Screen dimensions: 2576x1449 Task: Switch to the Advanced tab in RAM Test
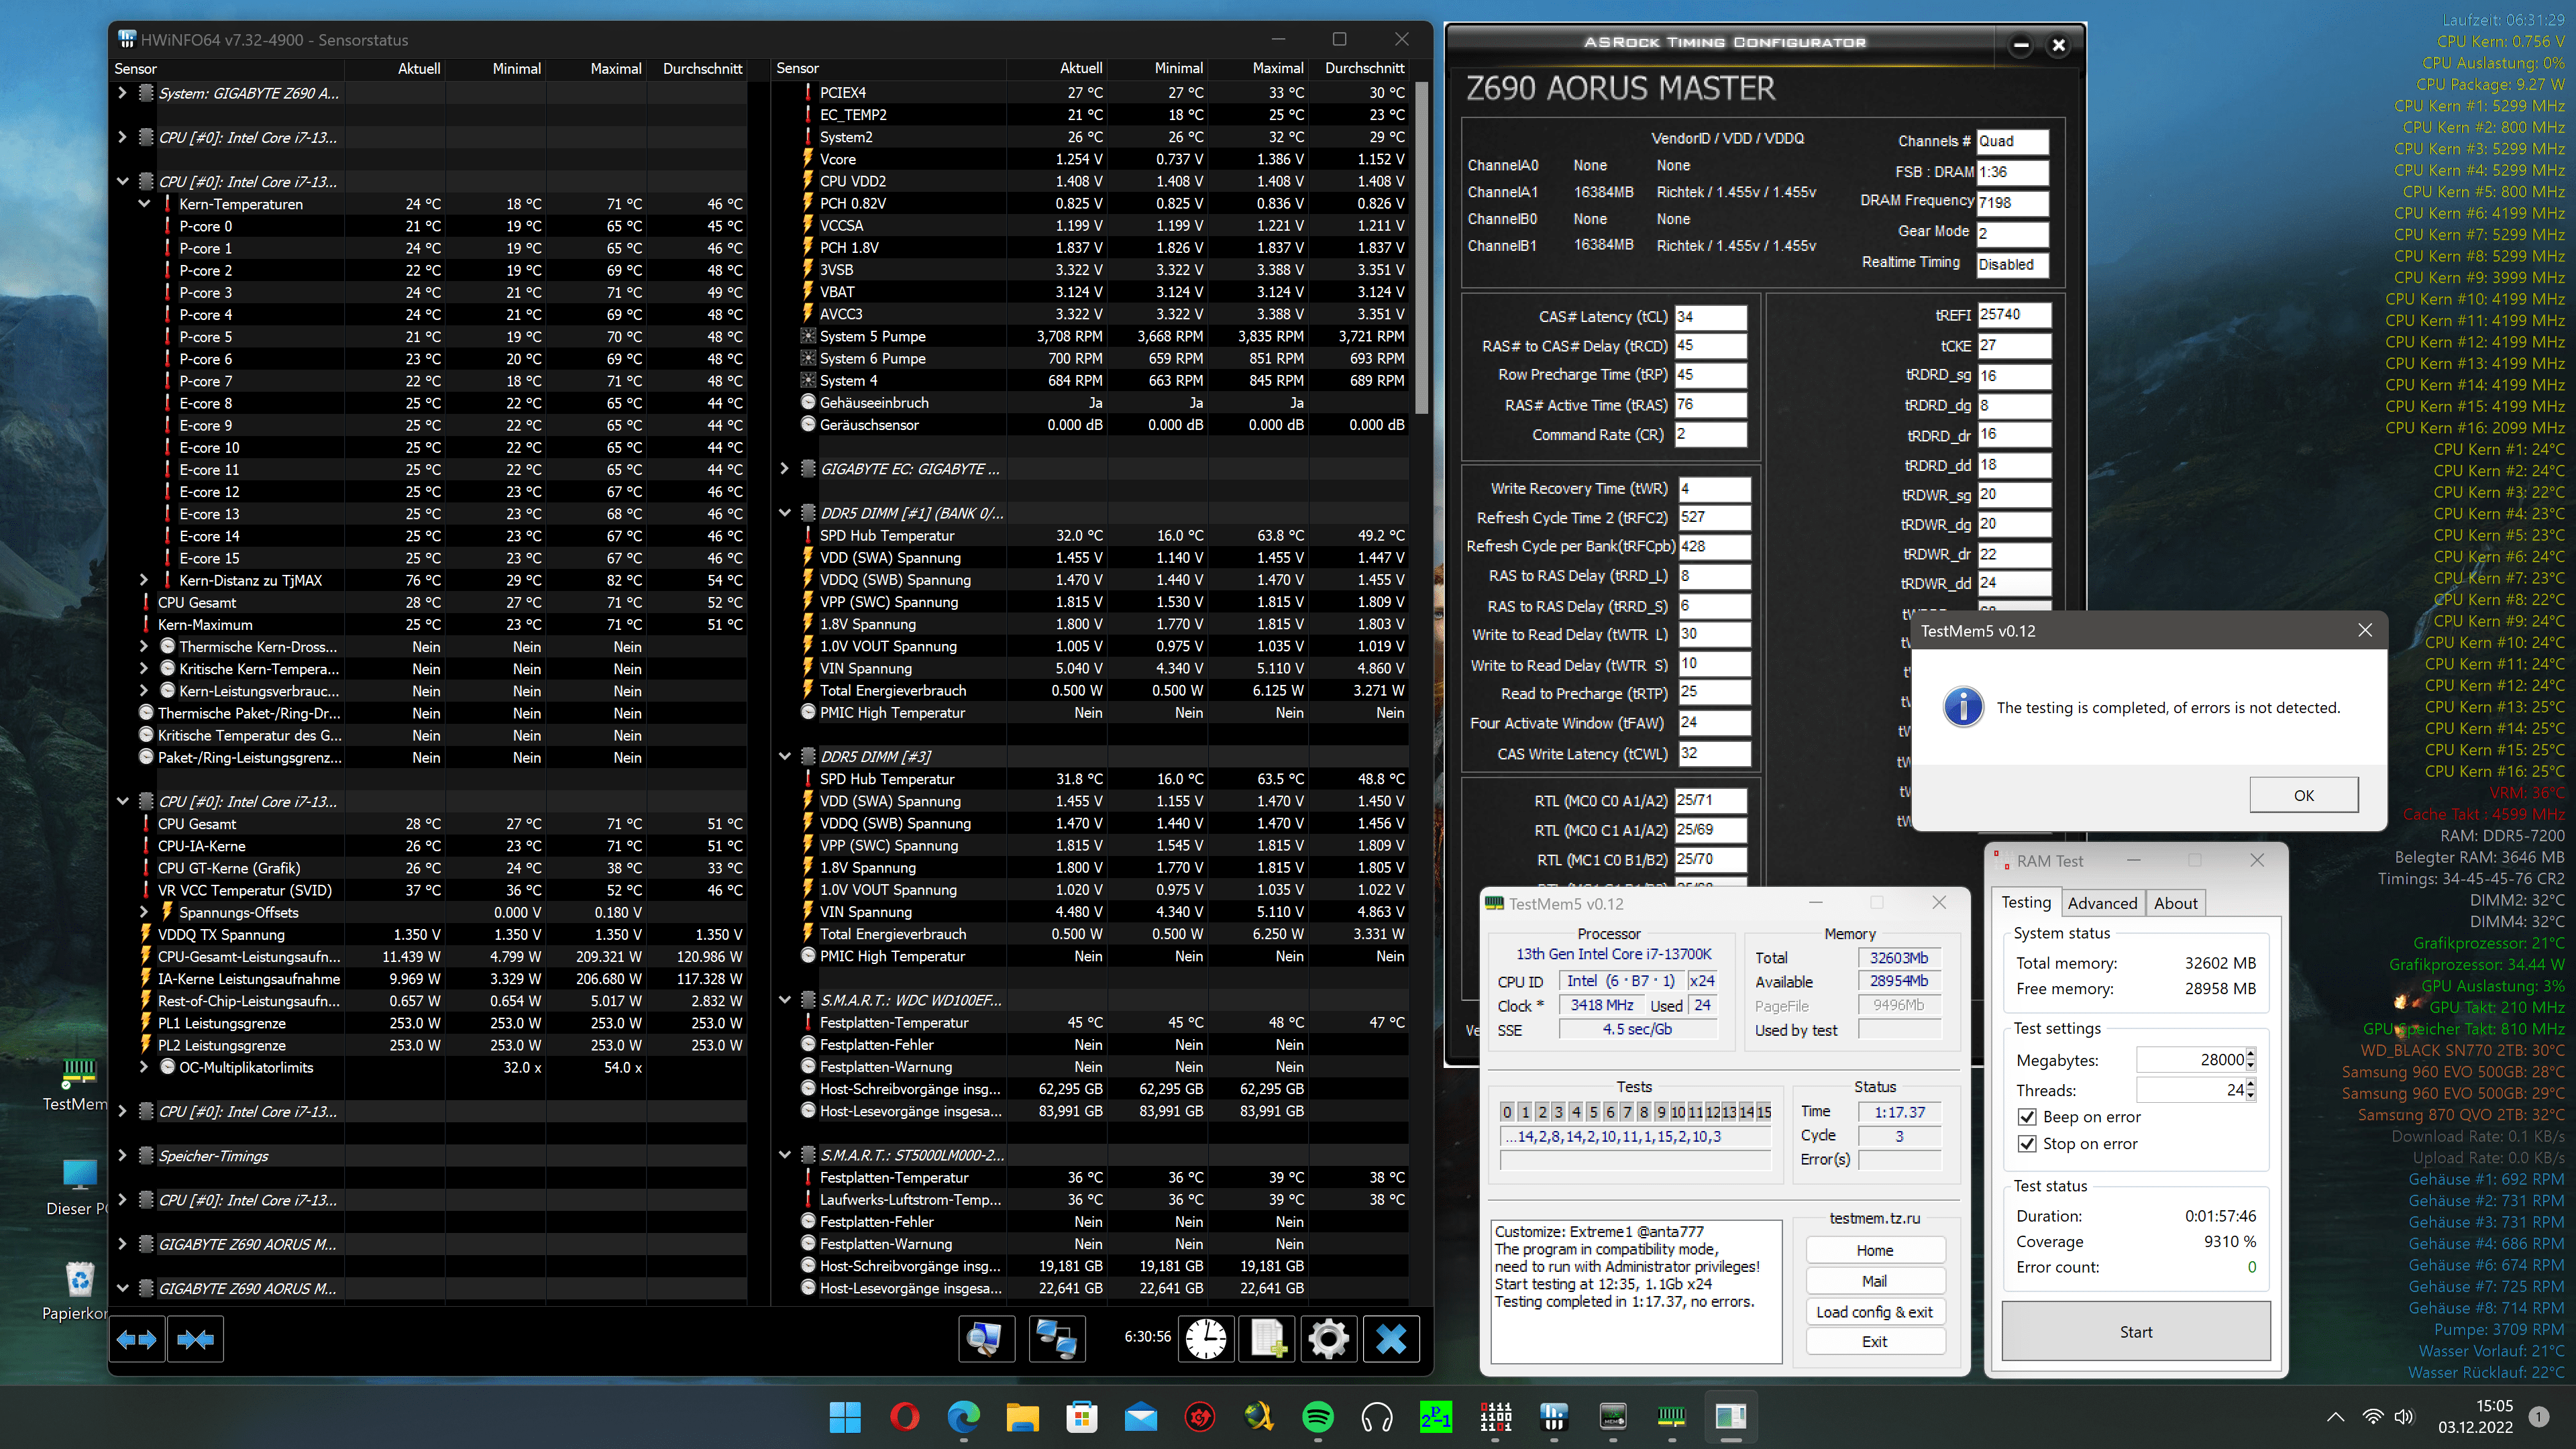click(x=2102, y=903)
